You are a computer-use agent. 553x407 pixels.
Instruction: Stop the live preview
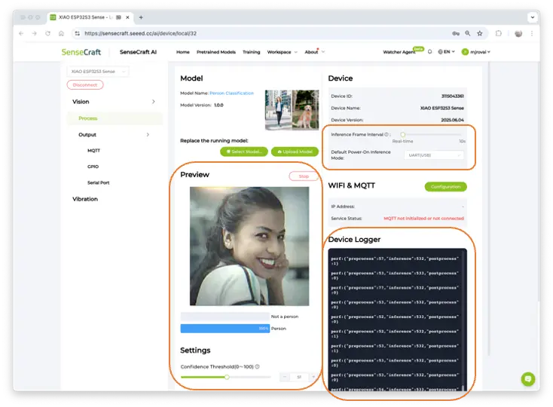[304, 176]
